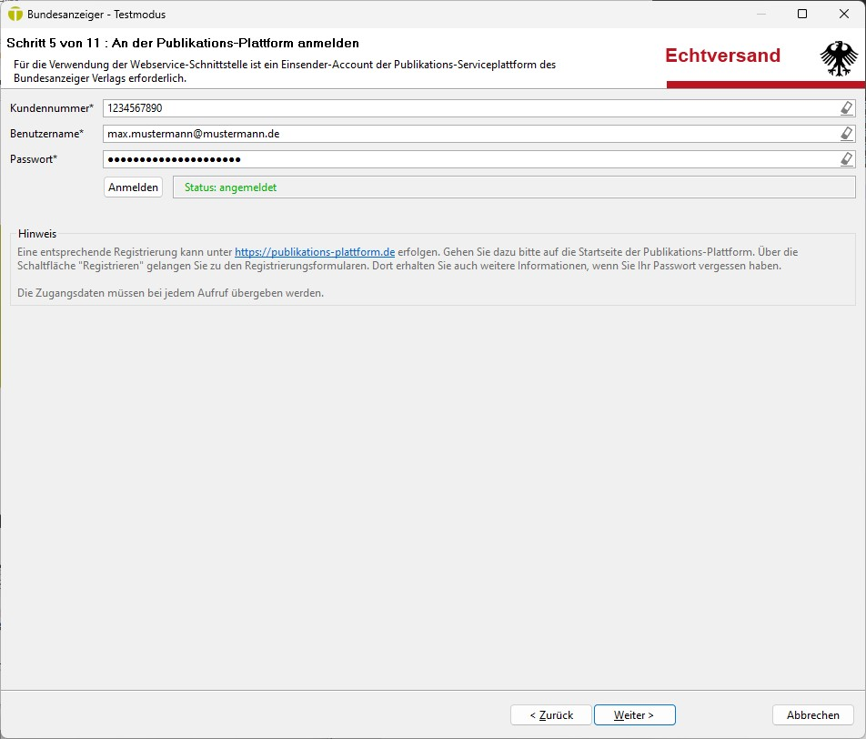
Task: Clear the Kundennummer field with eraser icon
Action: pyautogui.click(x=847, y=108)
